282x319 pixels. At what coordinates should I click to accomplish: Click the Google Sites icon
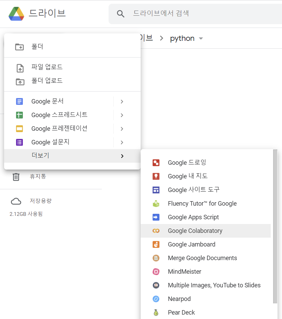tap(156, 190)
